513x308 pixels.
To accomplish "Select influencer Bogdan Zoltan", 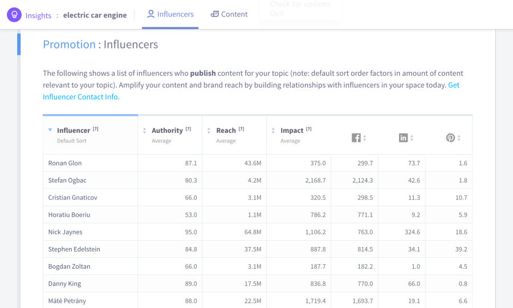I will pyautogui.click(x=69, y=266).
